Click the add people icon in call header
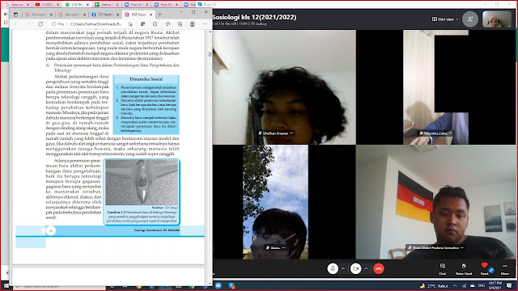 [x=470, y=19]
